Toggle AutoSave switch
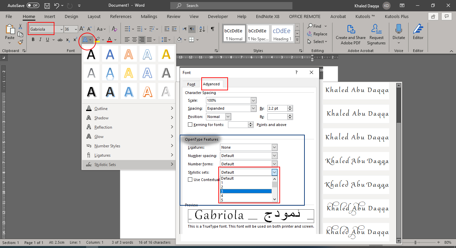The image size is (456, 248). [33, 6]
